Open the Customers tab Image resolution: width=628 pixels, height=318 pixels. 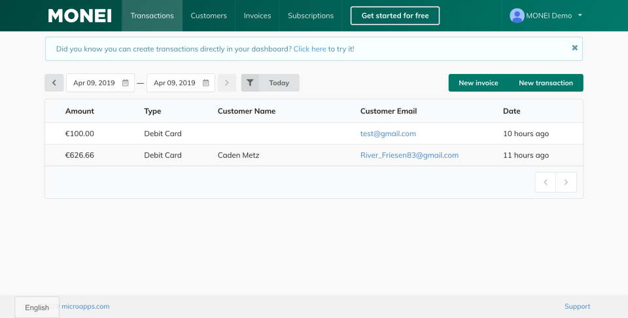[x=209, y=16]
